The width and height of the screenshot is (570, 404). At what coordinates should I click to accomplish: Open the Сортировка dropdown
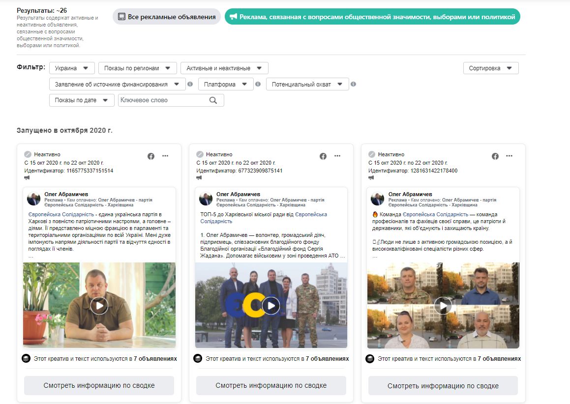click(491, 68)
